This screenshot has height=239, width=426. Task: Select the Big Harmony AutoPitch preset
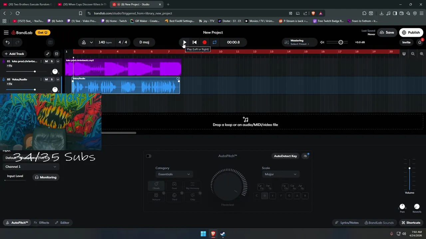[x=192, y=186]
